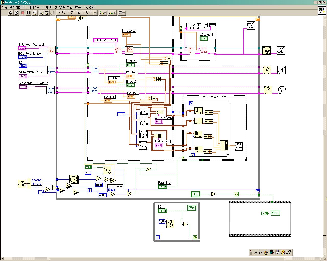Toggle the Highlight Execution light bulb
Screen dimensions: 327x261
point(35,13)
